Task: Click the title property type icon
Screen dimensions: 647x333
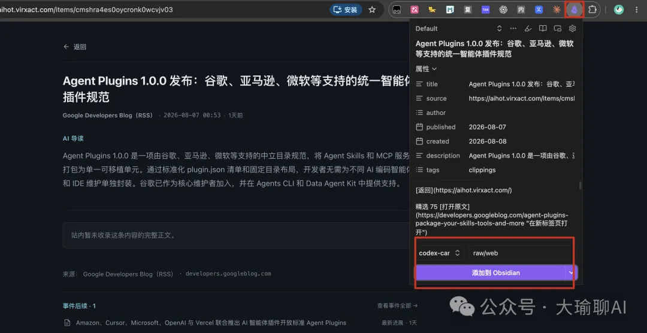Action: (419, 84)
